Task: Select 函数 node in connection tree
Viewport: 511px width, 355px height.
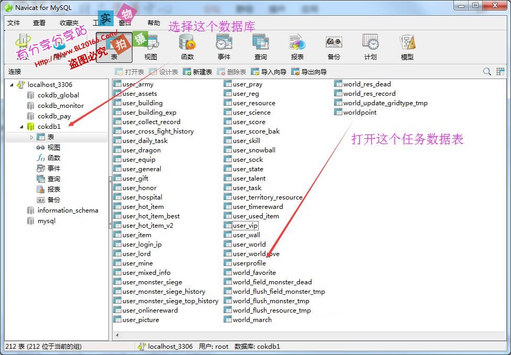Action: [x=49, y=158]
